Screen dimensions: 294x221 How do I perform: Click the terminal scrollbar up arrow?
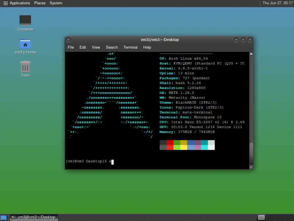point(251,54)
